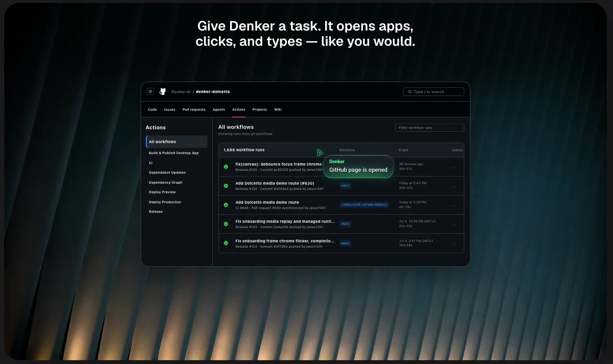Click the 20m 57s duration
Image resolution: width=613 pixels, height=364 pixels.
pyautogui.click(x=405, y=188)
